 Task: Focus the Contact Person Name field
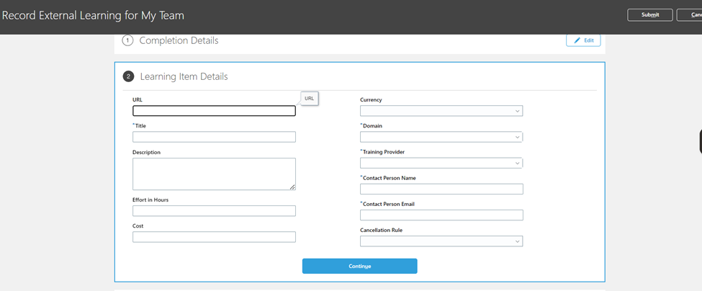(441, 189)
